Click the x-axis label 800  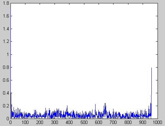pyautogui.click(x=128, y=122)
